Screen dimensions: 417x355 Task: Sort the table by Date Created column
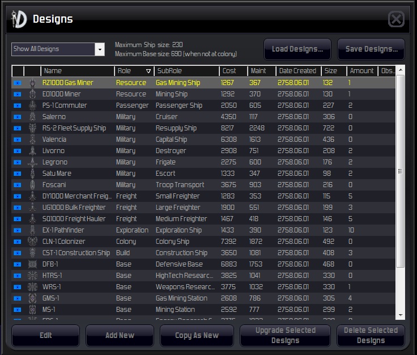click(299, 71)
